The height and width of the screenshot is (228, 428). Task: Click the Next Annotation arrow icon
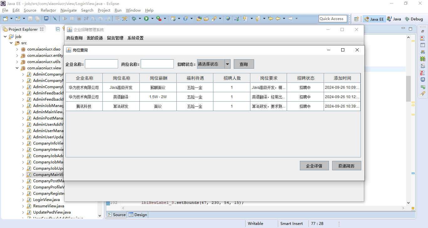click(245, 19)
